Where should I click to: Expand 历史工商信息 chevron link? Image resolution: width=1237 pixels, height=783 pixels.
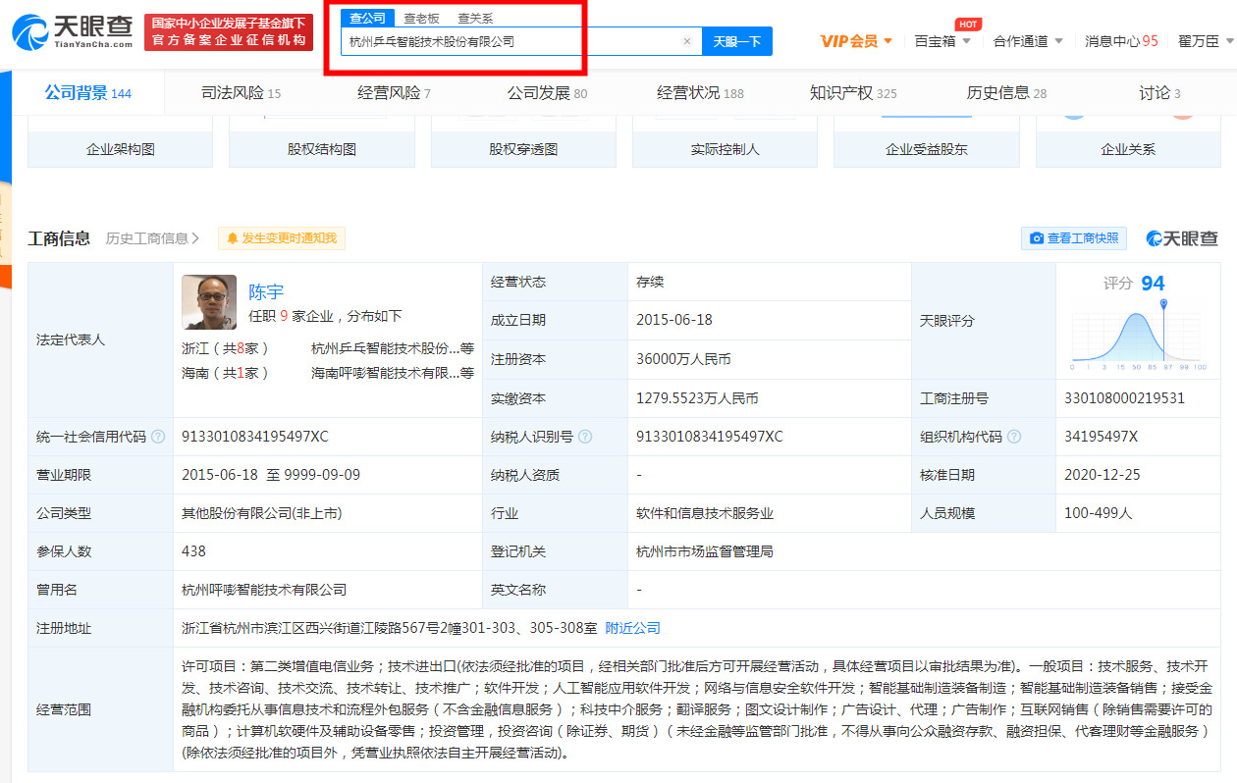point(152,238)
